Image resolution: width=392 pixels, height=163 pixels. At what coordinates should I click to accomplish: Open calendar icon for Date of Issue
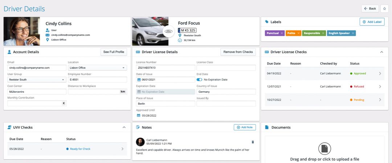[139, 80]
